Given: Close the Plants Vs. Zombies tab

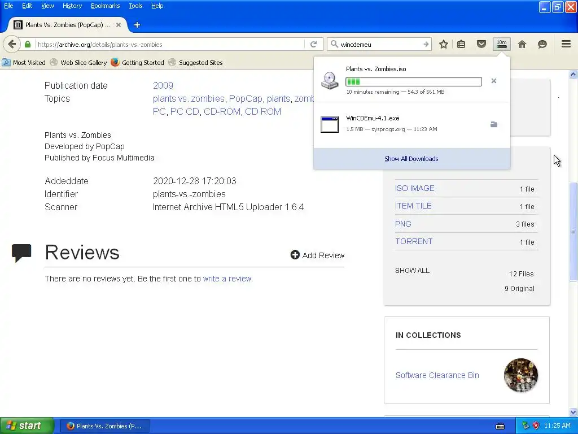Looking at the screenshot, I should [x=119, y=25].
